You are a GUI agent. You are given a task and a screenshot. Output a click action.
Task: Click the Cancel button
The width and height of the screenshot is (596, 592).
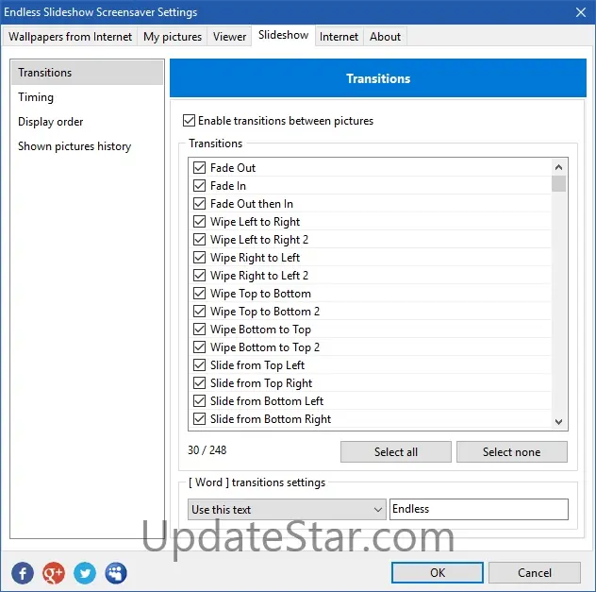535,572
